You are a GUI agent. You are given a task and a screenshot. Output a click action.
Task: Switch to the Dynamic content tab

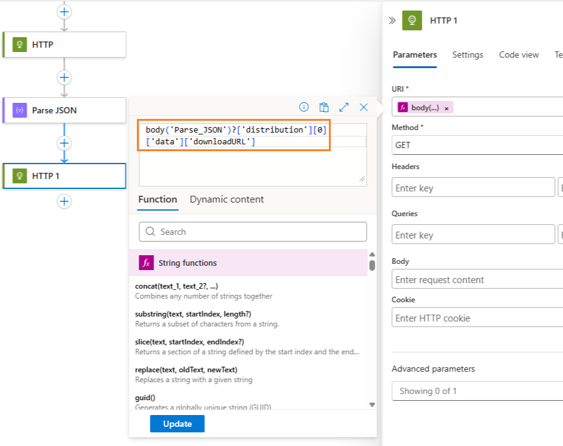227,199
